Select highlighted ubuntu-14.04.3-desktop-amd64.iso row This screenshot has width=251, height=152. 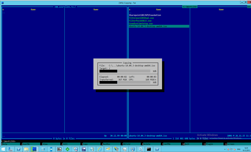pyautogui.click(x=159, y=26)
